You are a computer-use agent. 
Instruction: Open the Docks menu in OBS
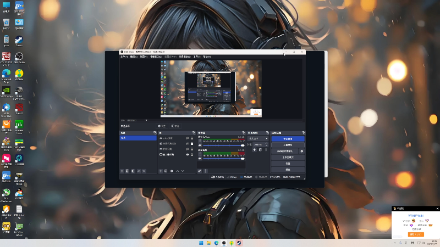156,57
